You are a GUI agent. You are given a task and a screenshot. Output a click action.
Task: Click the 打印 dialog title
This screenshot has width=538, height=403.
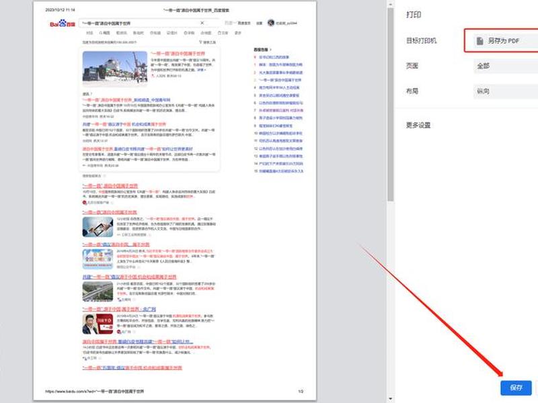(413, 15)
